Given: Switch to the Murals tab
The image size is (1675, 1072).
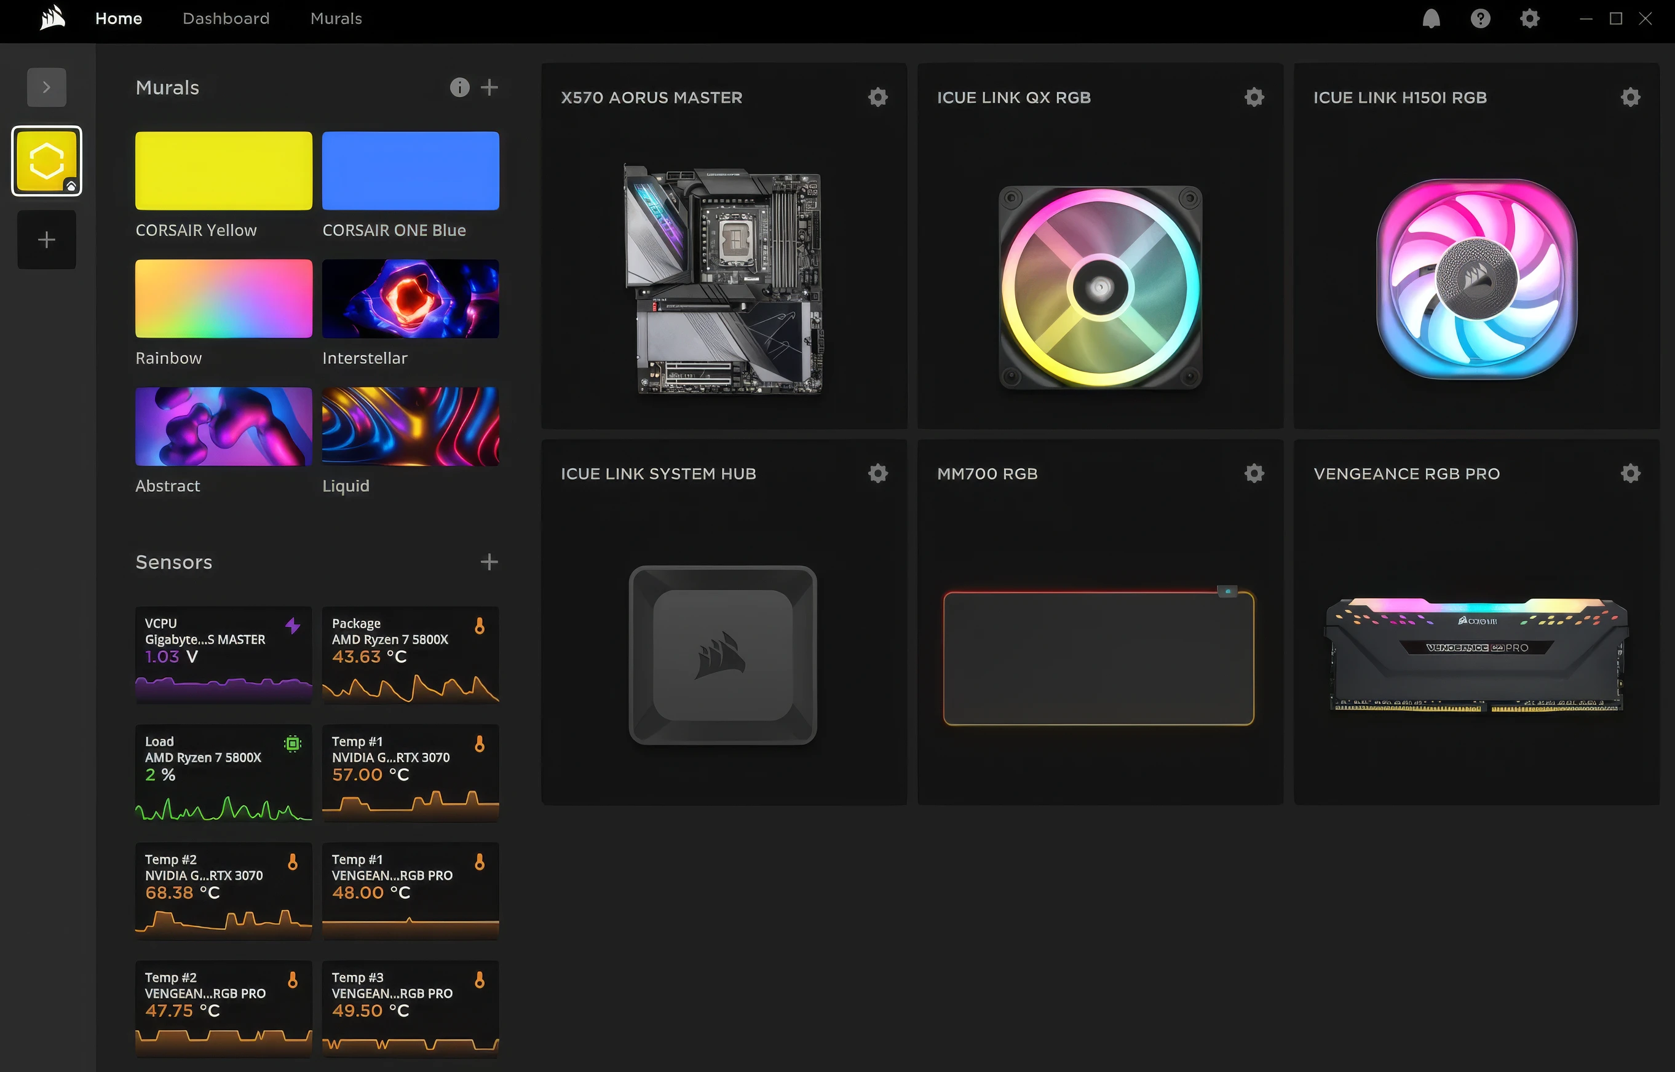Looking at the screenshot, I should tap(336, 19).
